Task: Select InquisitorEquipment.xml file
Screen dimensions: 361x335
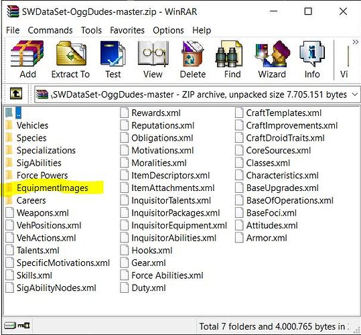Action: click(x=173, y=225)
